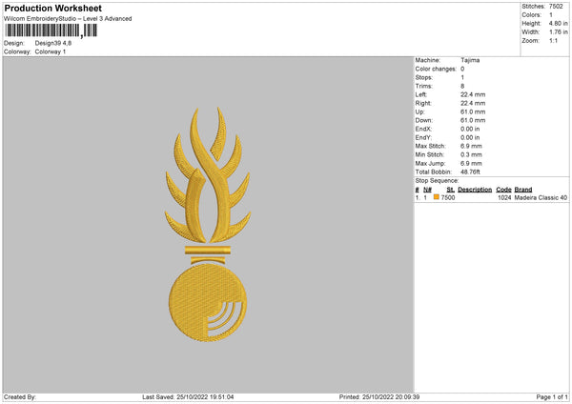Click the 'EndX:' label

(x=423, y=129)
